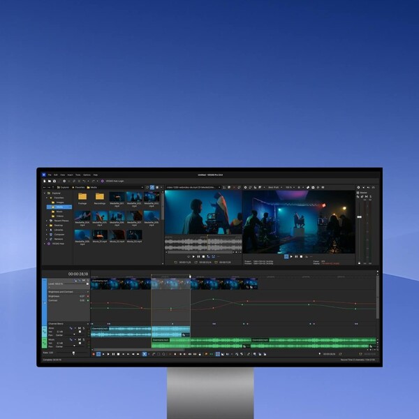Click the Undo arrow in the toolbar

83,181
